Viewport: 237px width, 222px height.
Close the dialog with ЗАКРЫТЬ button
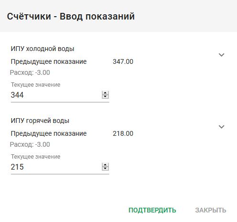tap(211, 210)
